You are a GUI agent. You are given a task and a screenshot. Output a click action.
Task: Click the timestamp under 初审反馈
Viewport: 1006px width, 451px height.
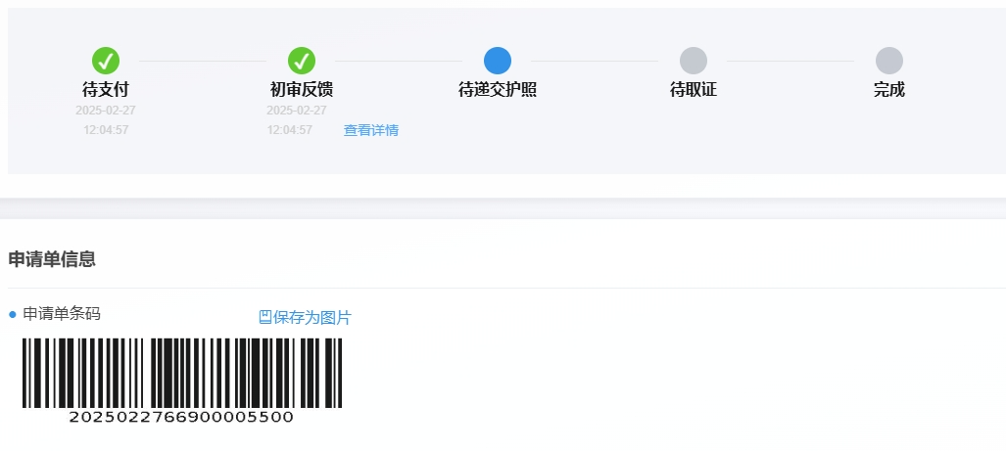pos(297,120)
